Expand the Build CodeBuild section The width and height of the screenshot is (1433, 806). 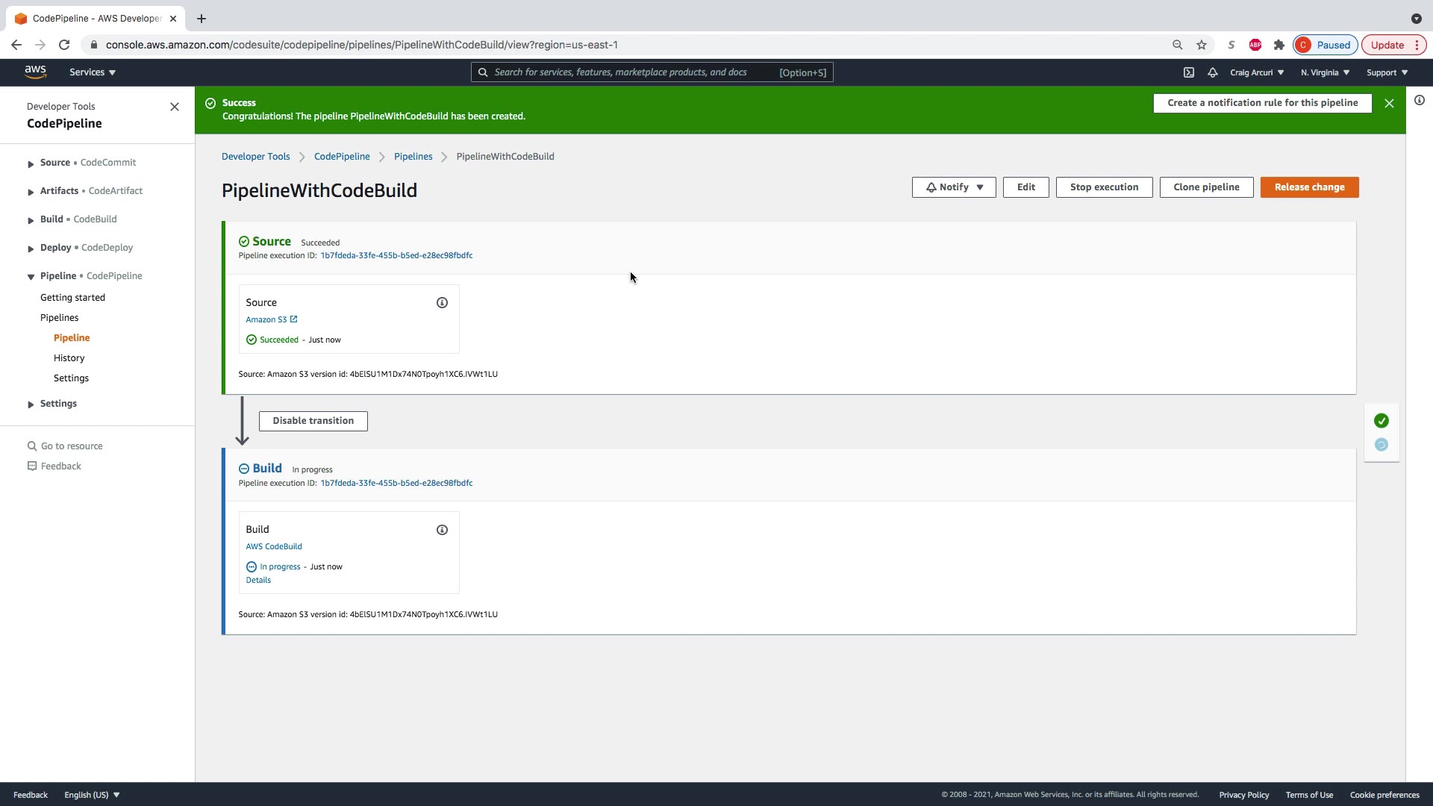[31, 220]
